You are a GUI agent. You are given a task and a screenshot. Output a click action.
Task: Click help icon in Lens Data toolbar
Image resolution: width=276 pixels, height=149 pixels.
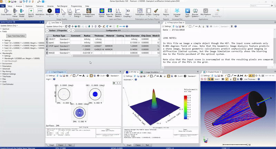click(x=127, y=26)
